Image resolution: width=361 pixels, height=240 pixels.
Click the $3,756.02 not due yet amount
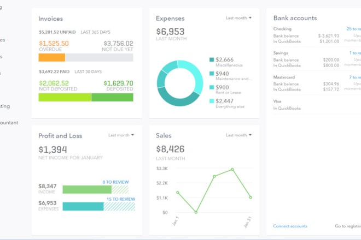click(118, 44)
